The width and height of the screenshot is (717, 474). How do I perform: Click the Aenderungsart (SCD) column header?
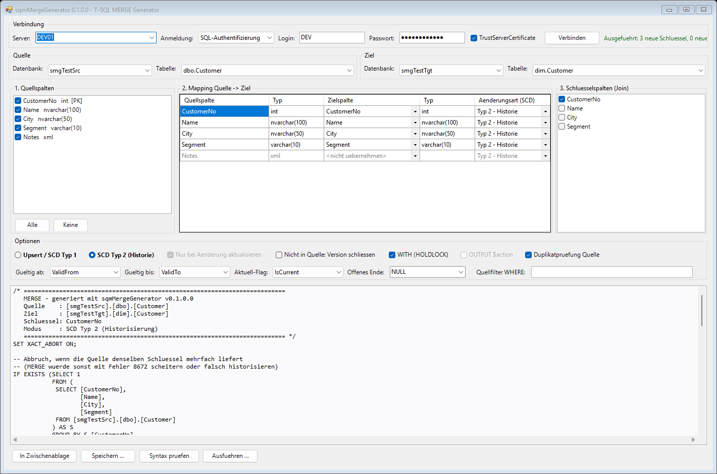(513, 100)
